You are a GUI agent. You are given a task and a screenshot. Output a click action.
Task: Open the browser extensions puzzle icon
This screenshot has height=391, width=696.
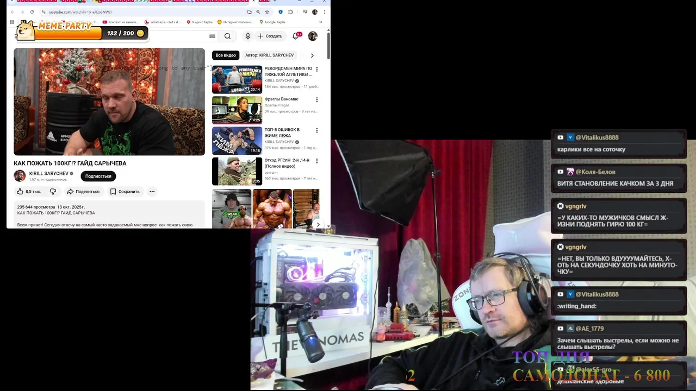[290, 12]
